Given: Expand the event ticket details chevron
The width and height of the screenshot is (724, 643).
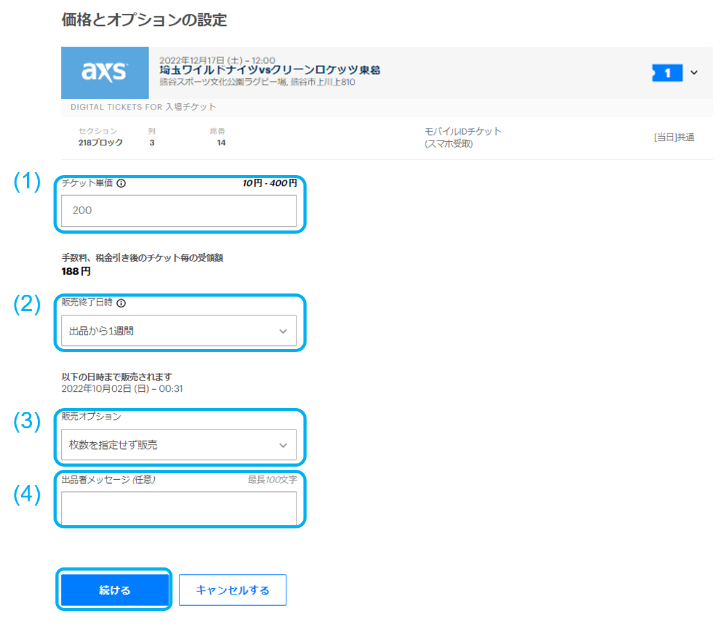Looking at the screenshot, I should (694, 73).
